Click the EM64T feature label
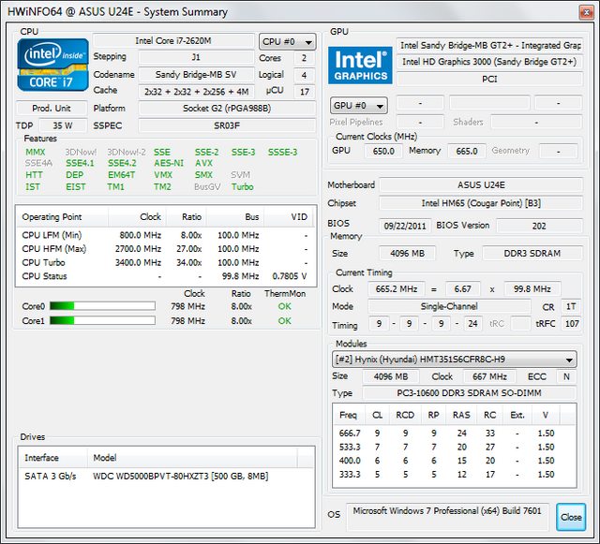The image size is (600, 544). coord(121,175)
